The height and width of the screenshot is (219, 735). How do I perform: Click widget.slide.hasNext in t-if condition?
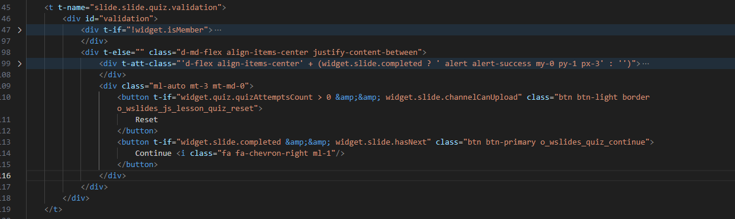coord(387,142)
